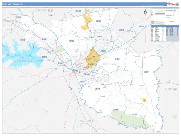Image resolution: width=181 pixels, height=136 pixels.
Task: Click the small green area east of 29063
Action: click(x=60, y=49)
